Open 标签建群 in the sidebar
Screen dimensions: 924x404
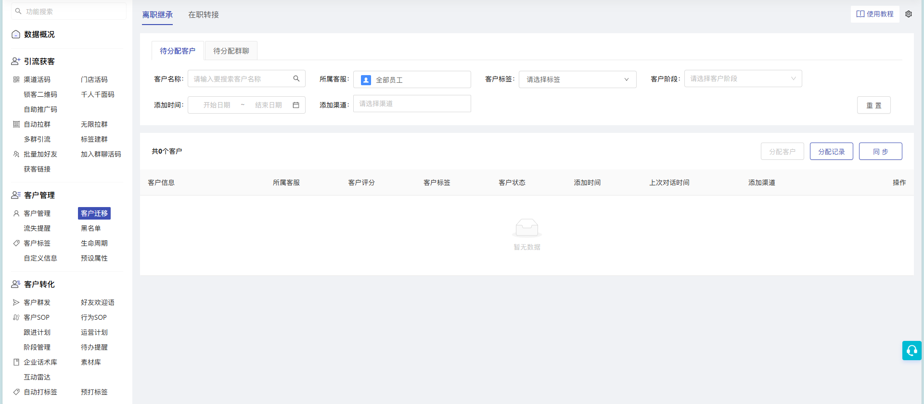pyautogui.click(x=94, y=139)
